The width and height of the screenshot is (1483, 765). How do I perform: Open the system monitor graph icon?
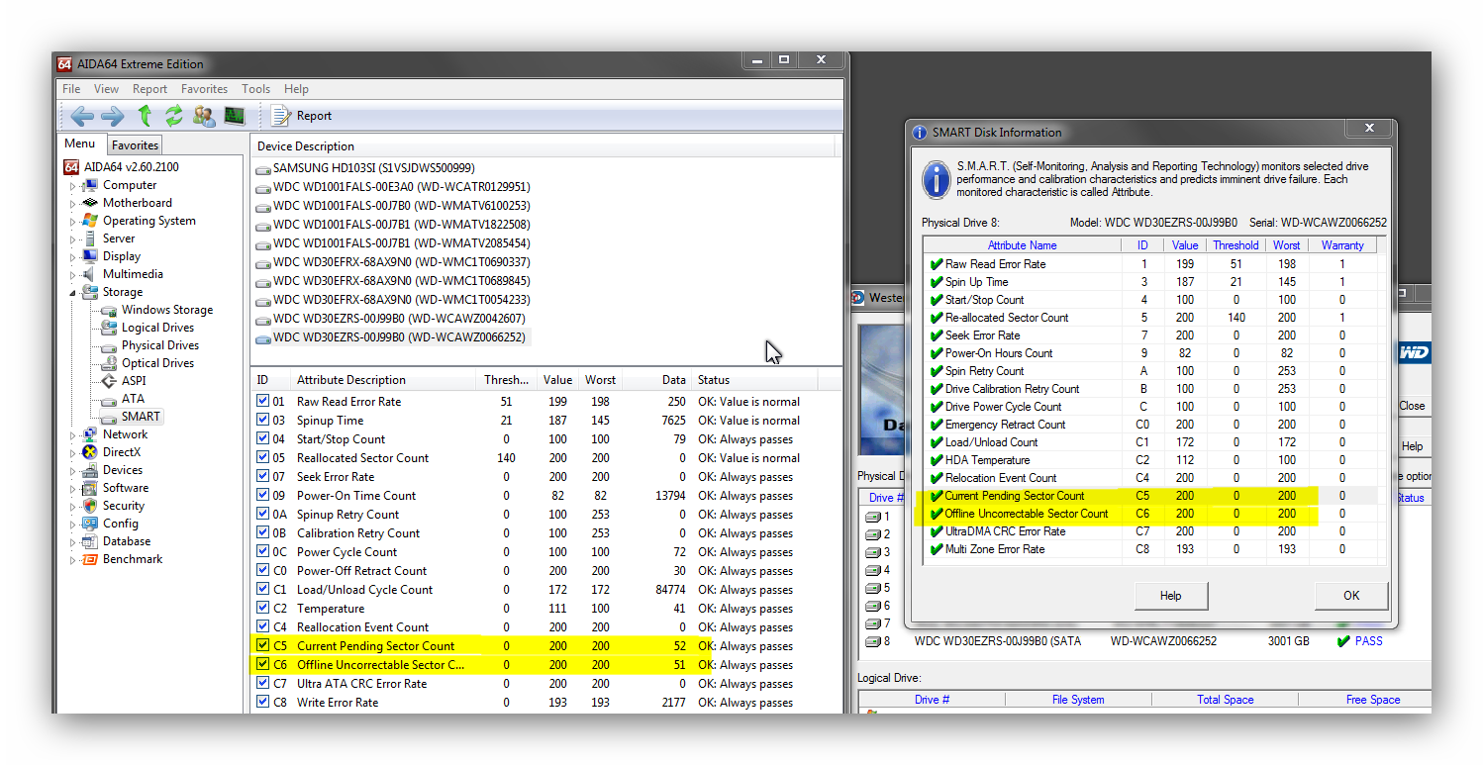coord(235,116)
